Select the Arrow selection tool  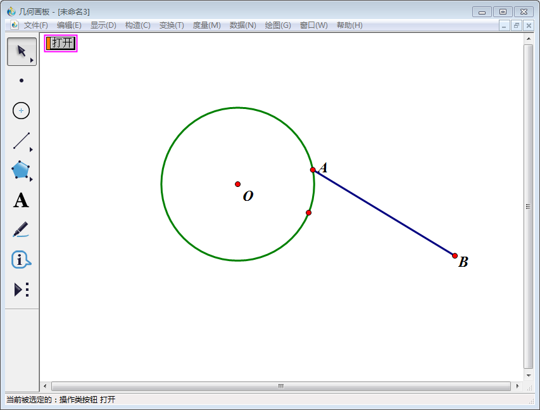(22, 51)
